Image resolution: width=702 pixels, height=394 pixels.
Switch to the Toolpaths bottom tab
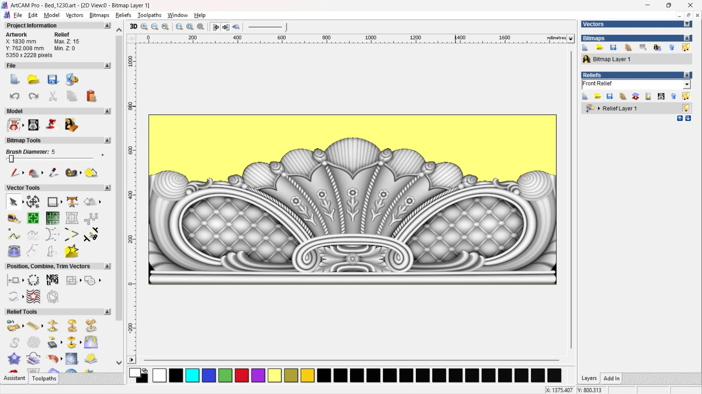click(x=44, y=378)
